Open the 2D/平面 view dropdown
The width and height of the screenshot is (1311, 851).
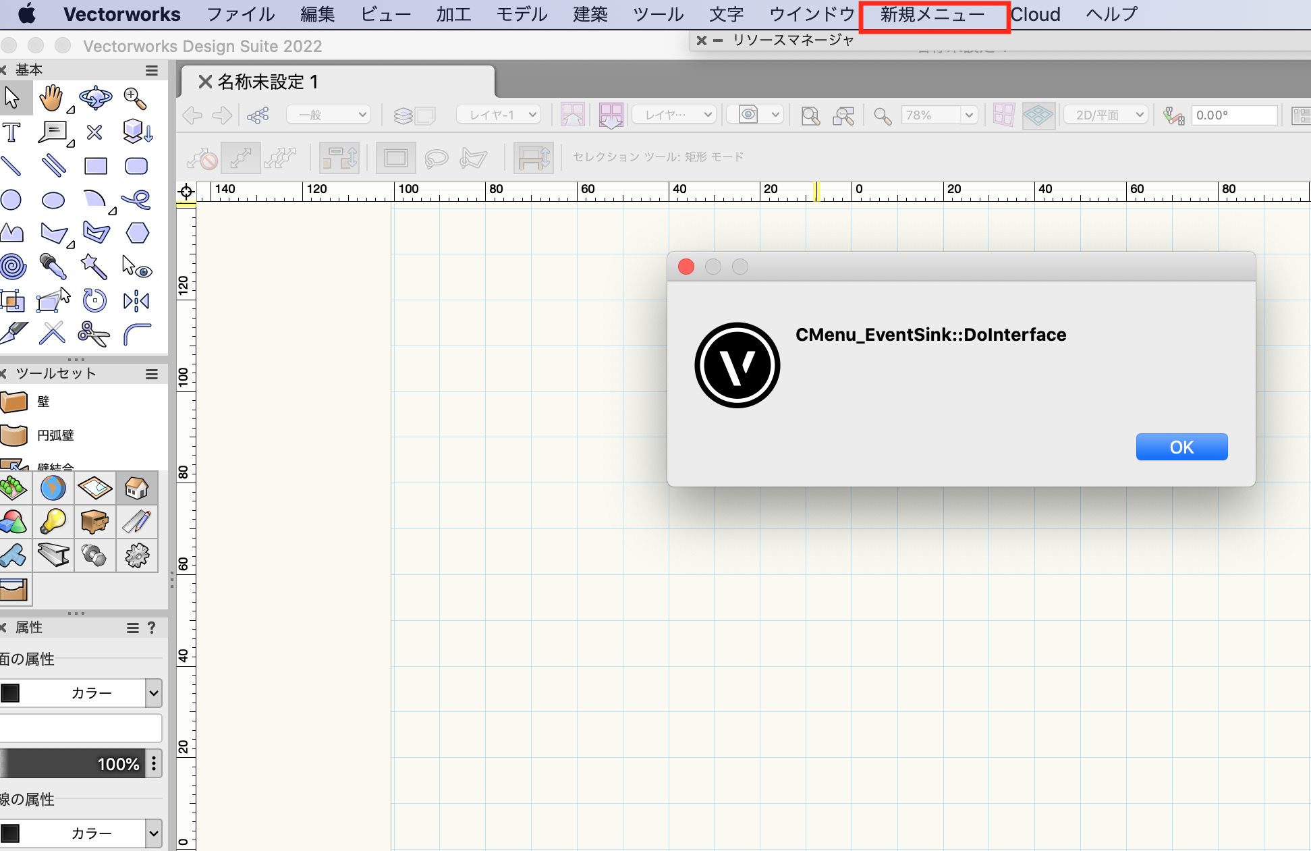coord(1105,115)
